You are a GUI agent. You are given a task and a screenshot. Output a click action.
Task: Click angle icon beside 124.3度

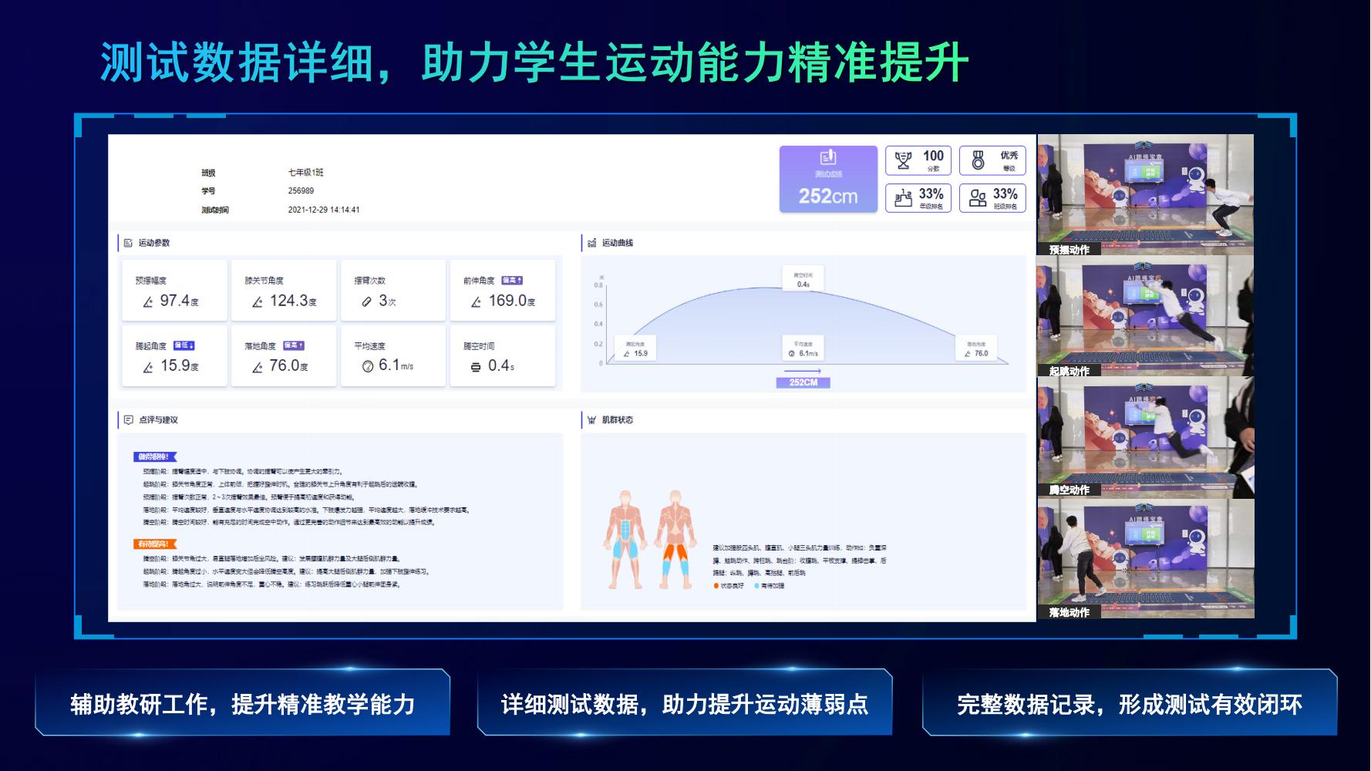coord(258,302)
